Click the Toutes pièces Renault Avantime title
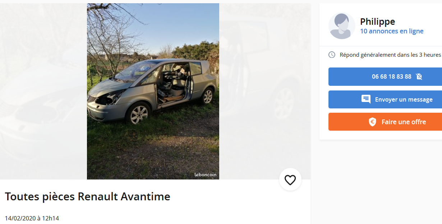 tap(87, 196)
